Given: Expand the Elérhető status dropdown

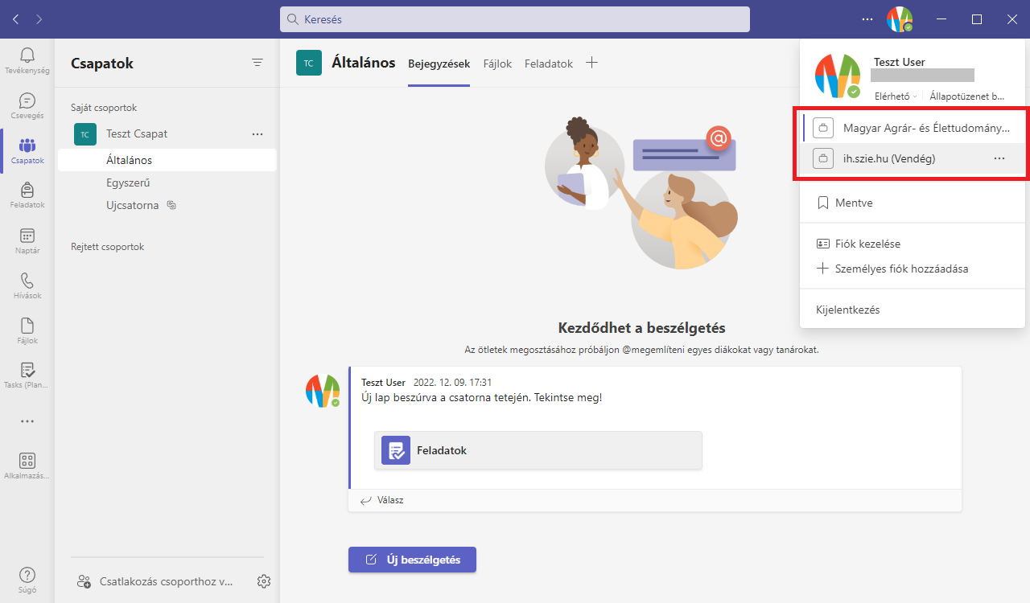Looking at the screenshot, I should (x=896, y=96).
